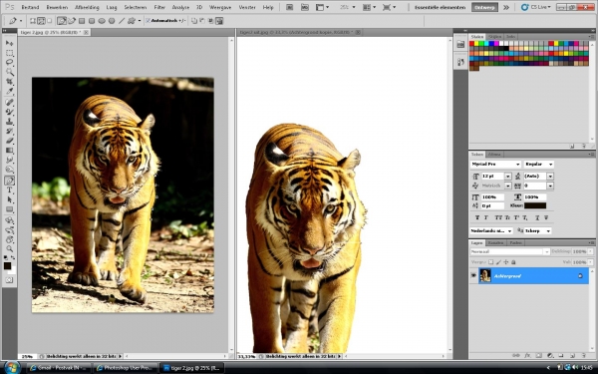Select the Gradient tool
The image size is (598, 374).
point(9,150)
